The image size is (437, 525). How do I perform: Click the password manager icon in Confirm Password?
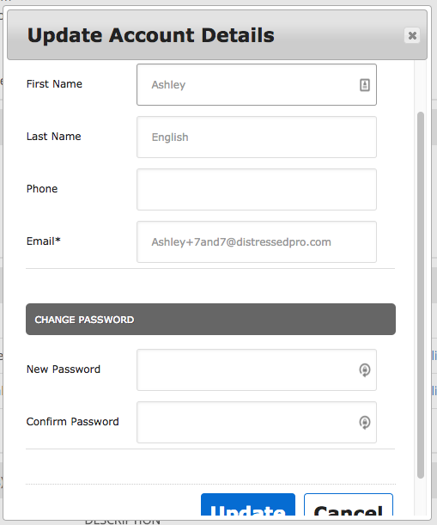(x=364, y=422)
